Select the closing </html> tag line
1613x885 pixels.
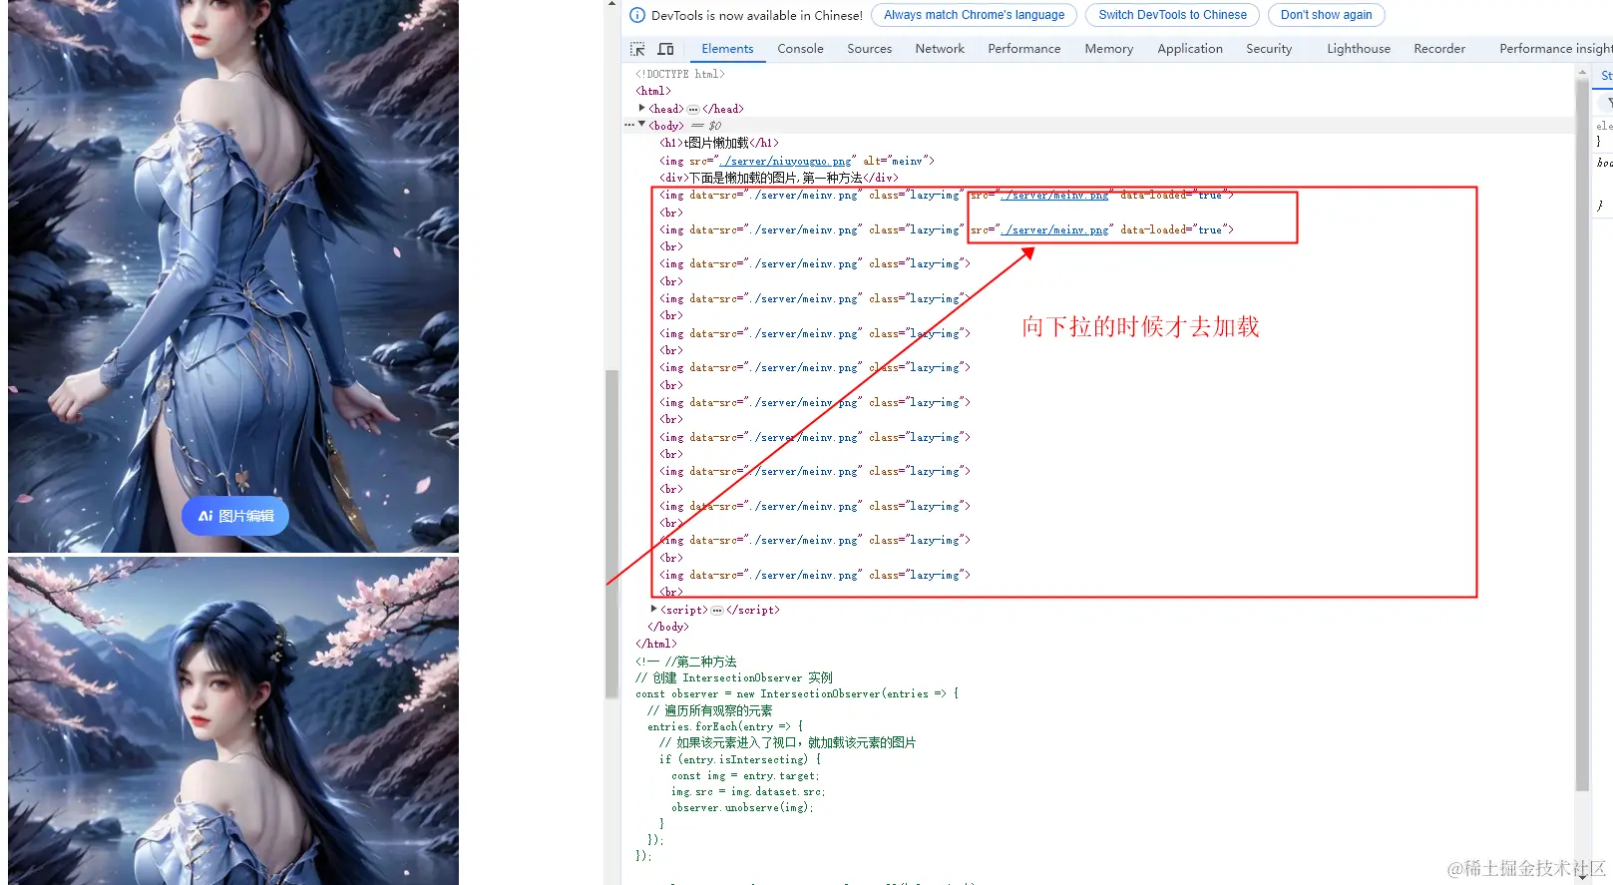click(x=656, y=644)
